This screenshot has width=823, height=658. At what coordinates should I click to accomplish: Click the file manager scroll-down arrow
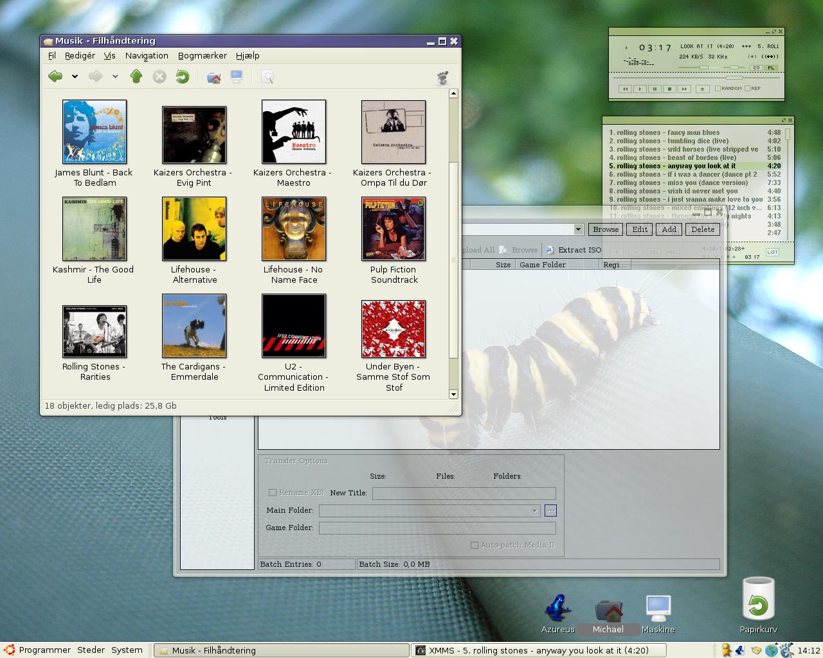tap(453, 394)
